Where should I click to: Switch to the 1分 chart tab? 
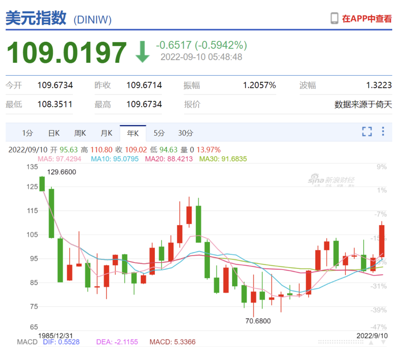27,133
